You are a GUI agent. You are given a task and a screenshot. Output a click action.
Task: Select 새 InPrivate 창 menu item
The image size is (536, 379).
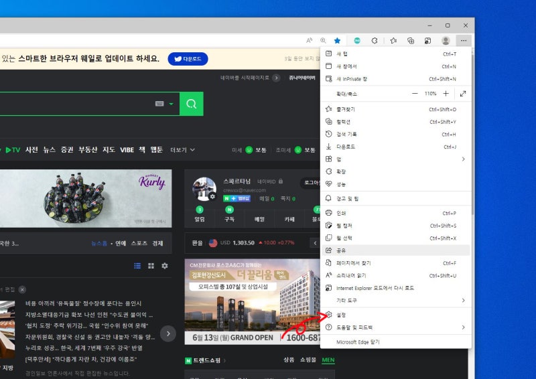396,79
